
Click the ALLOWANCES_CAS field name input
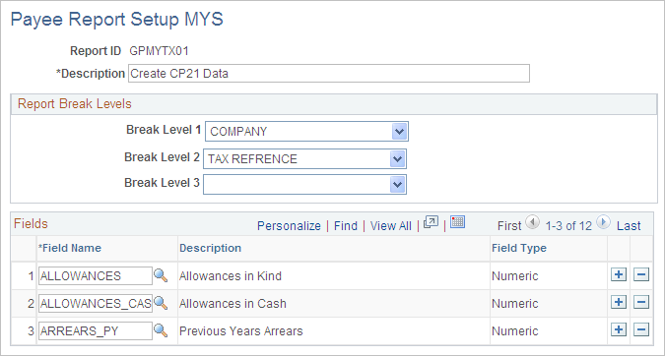pyautogui.click(x=95, y=304)
